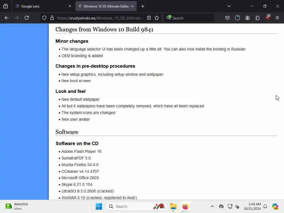Open File Explorer from taskbar

pyautogui.click(x=173, y=206)
